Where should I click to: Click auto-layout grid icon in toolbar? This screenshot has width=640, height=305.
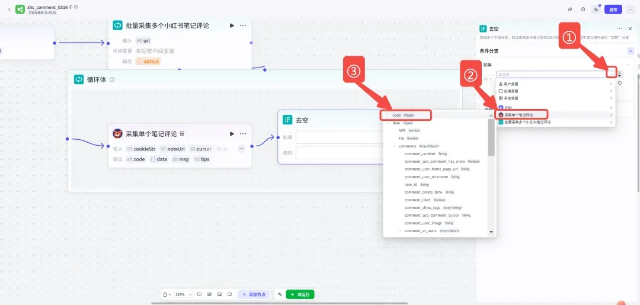tap(209, 294)
